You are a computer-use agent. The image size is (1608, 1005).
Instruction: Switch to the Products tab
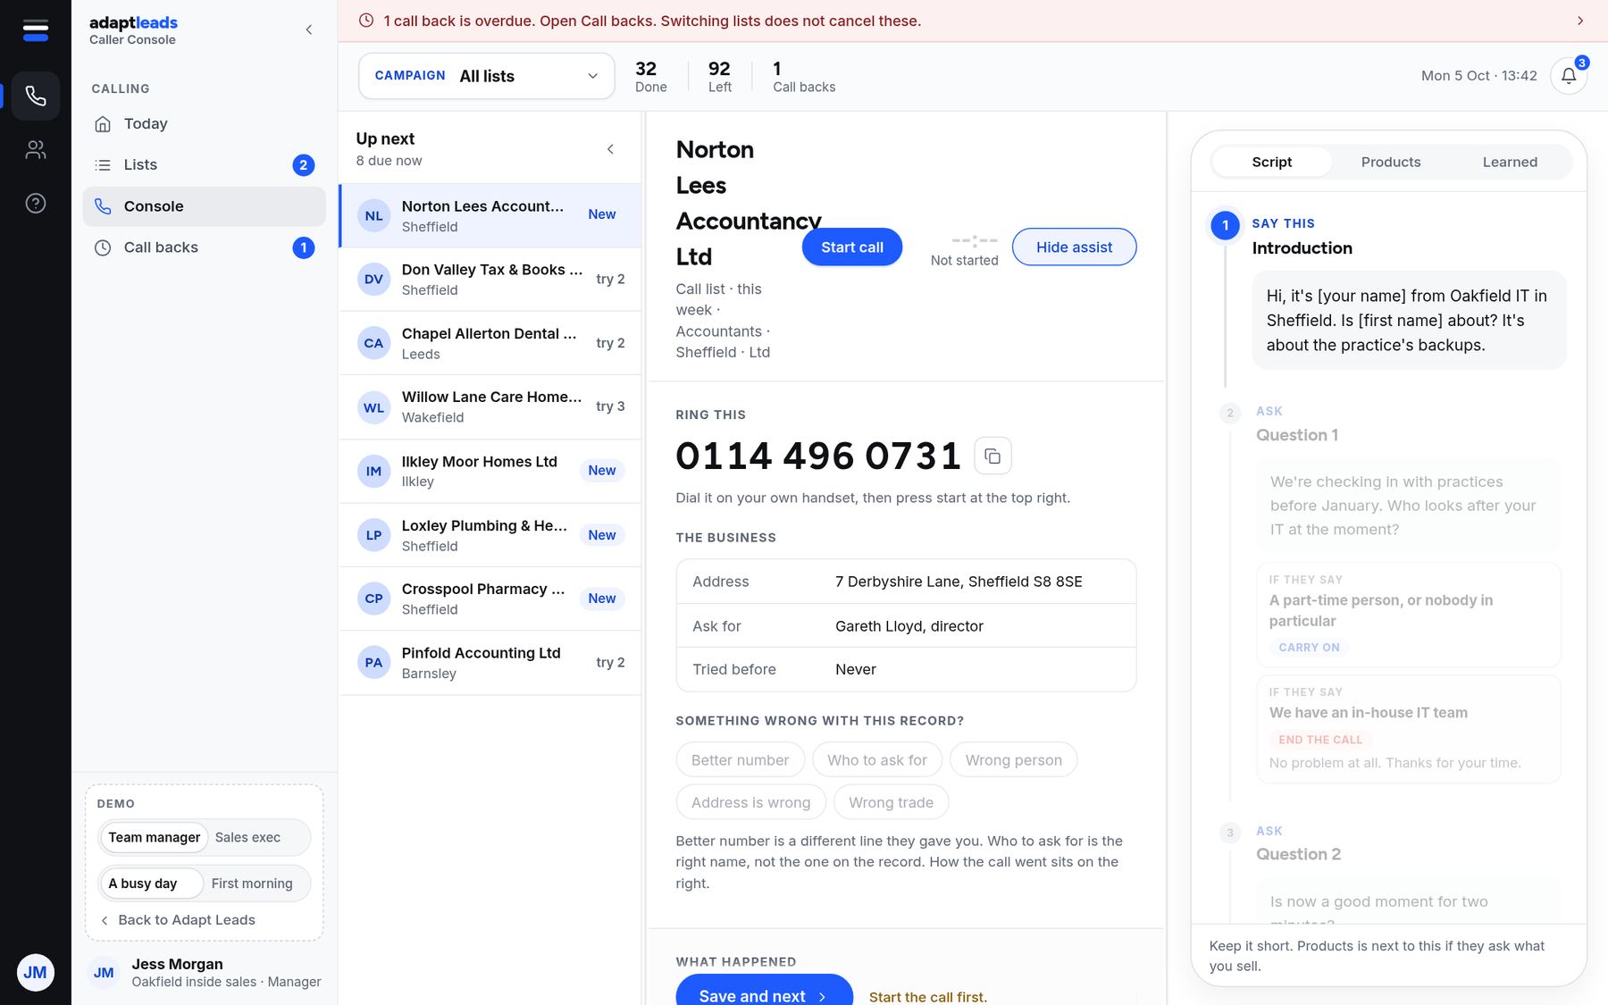[1391, 162]
